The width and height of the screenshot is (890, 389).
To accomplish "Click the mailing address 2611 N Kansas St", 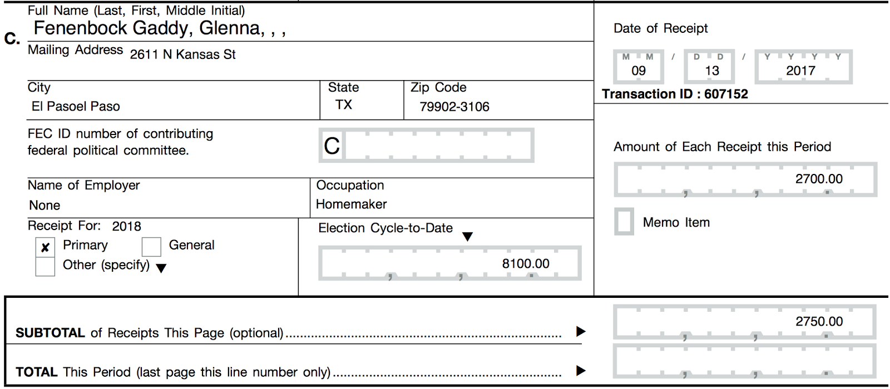I will pos(183,54).
